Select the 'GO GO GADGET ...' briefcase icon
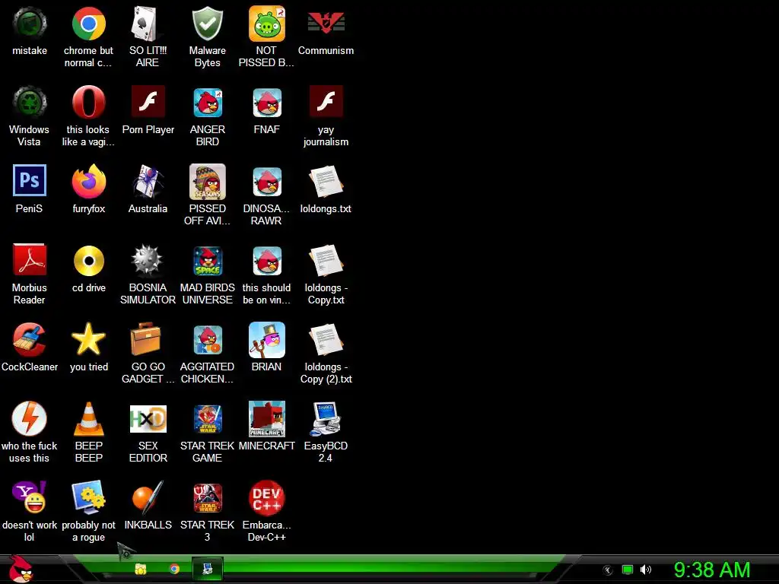779x584 pixels. [145, 338]
